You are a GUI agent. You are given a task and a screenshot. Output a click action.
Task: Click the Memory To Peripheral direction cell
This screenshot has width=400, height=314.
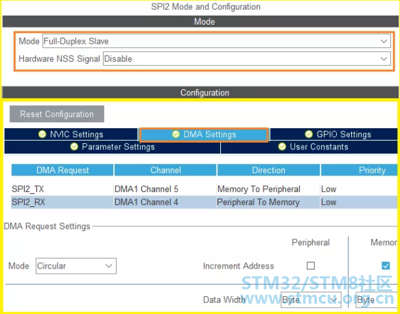point(268,189)
